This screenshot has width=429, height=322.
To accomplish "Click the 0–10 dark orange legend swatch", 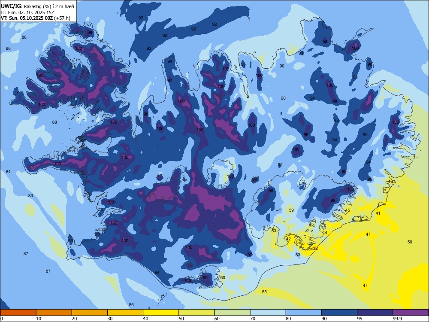I will coord(18,313).
